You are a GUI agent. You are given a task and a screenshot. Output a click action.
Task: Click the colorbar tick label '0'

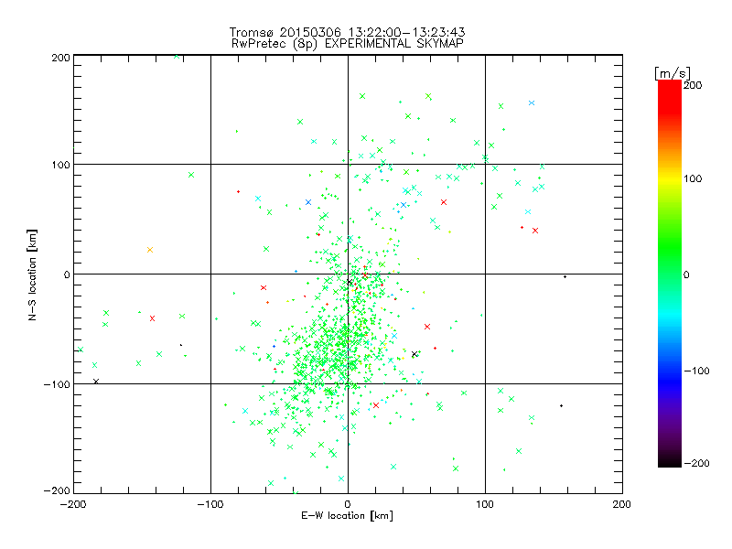click(686, 274)
